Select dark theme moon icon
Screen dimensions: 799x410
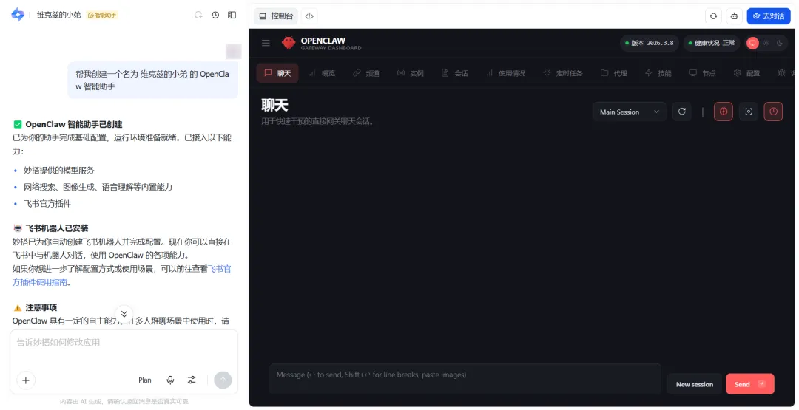[x=780, y=44]
